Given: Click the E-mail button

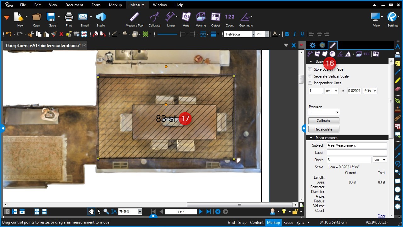Looking at the screenshot, I should tap(84, 20).
